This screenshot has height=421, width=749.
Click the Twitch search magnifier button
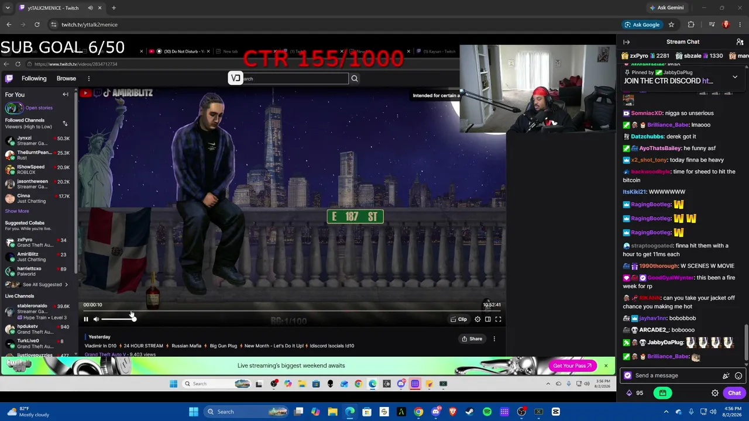355,78
